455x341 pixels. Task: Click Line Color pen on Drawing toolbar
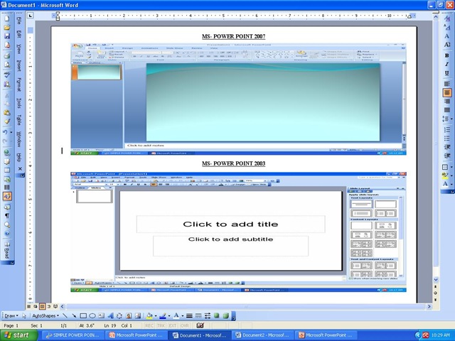[163, 315]
